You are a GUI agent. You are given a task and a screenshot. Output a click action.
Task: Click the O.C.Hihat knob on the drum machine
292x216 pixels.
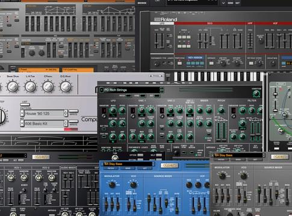[66, 86]
